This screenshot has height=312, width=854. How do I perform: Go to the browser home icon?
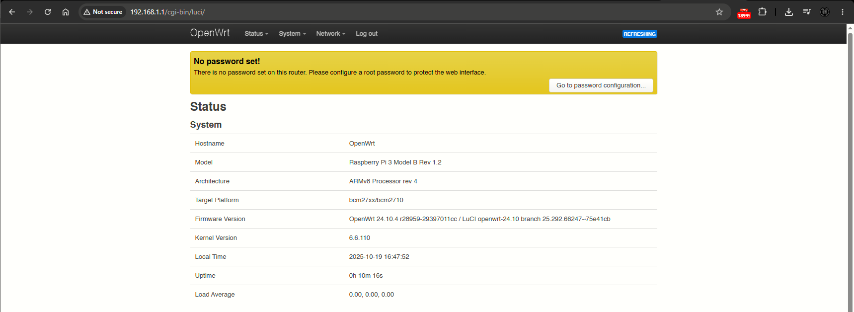[66, 12]
